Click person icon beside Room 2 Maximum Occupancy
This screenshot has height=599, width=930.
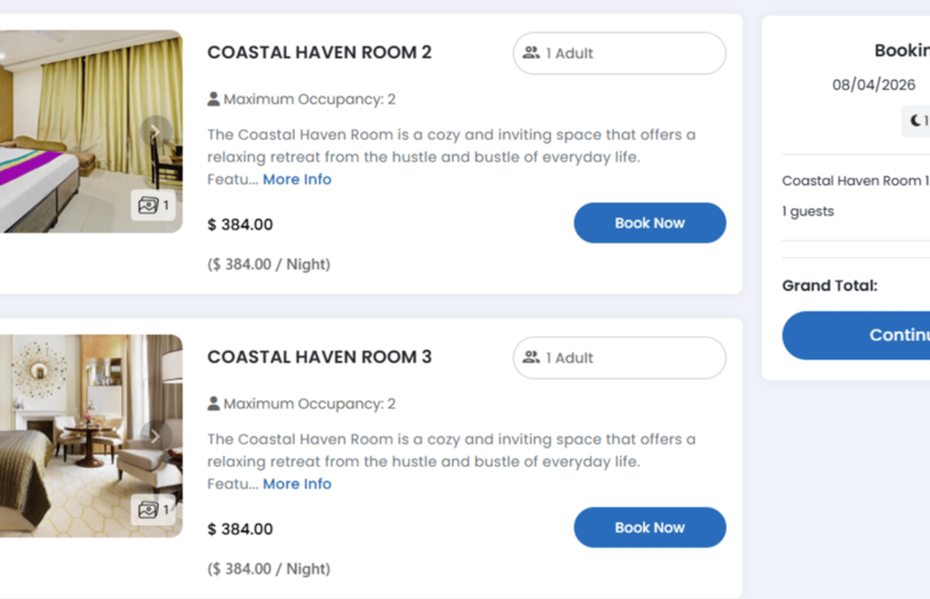point(213,99)
